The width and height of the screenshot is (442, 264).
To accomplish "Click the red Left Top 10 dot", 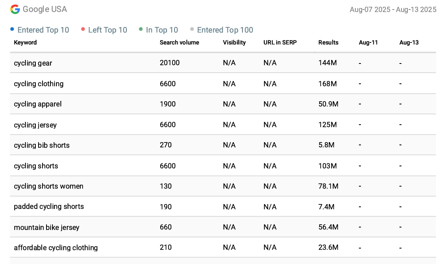I will tap(83, 29).
